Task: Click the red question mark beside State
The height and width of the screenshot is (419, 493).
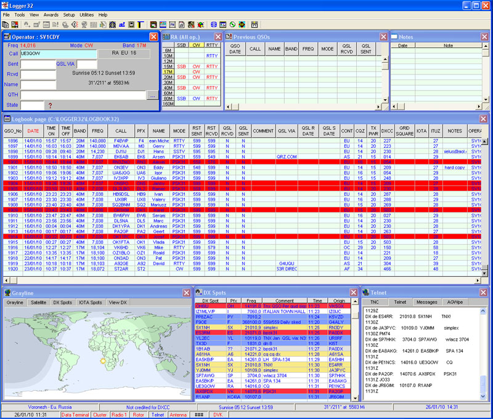Action: click(x=51, y=105)
